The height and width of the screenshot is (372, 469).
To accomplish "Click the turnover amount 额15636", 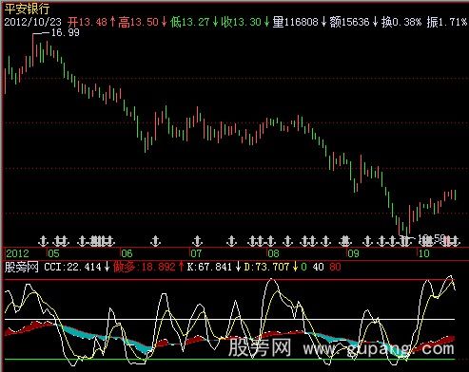I will tap(350, 22).
